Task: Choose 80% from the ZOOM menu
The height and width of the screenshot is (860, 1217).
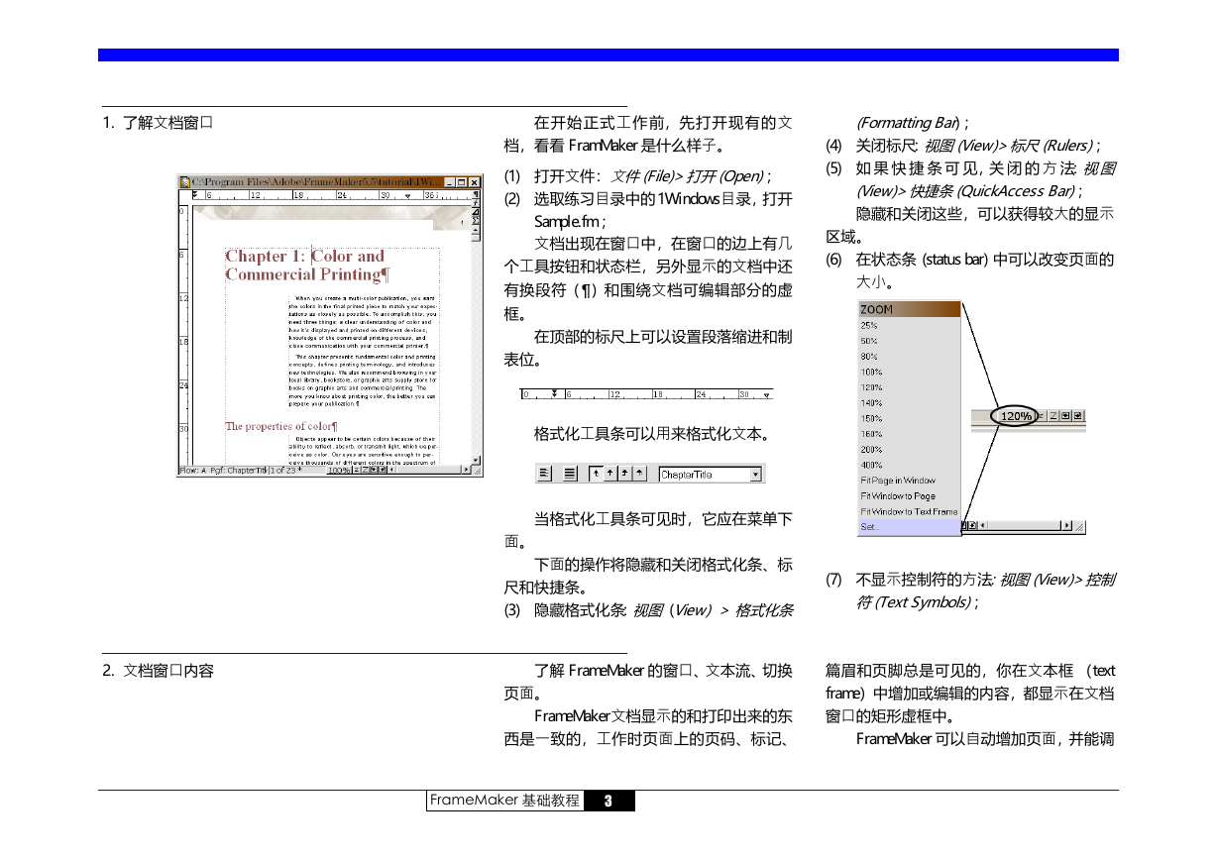Action: pos(869,357)
